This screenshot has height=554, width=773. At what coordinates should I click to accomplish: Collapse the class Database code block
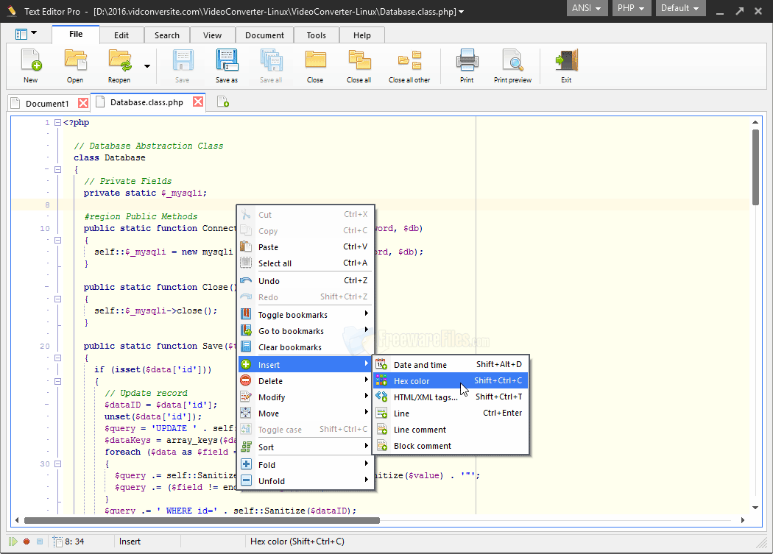(57, 169)
